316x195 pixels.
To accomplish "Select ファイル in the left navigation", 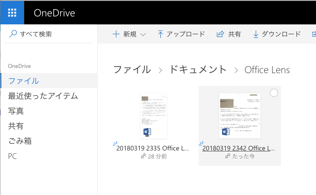I will (x=49, y=81).
